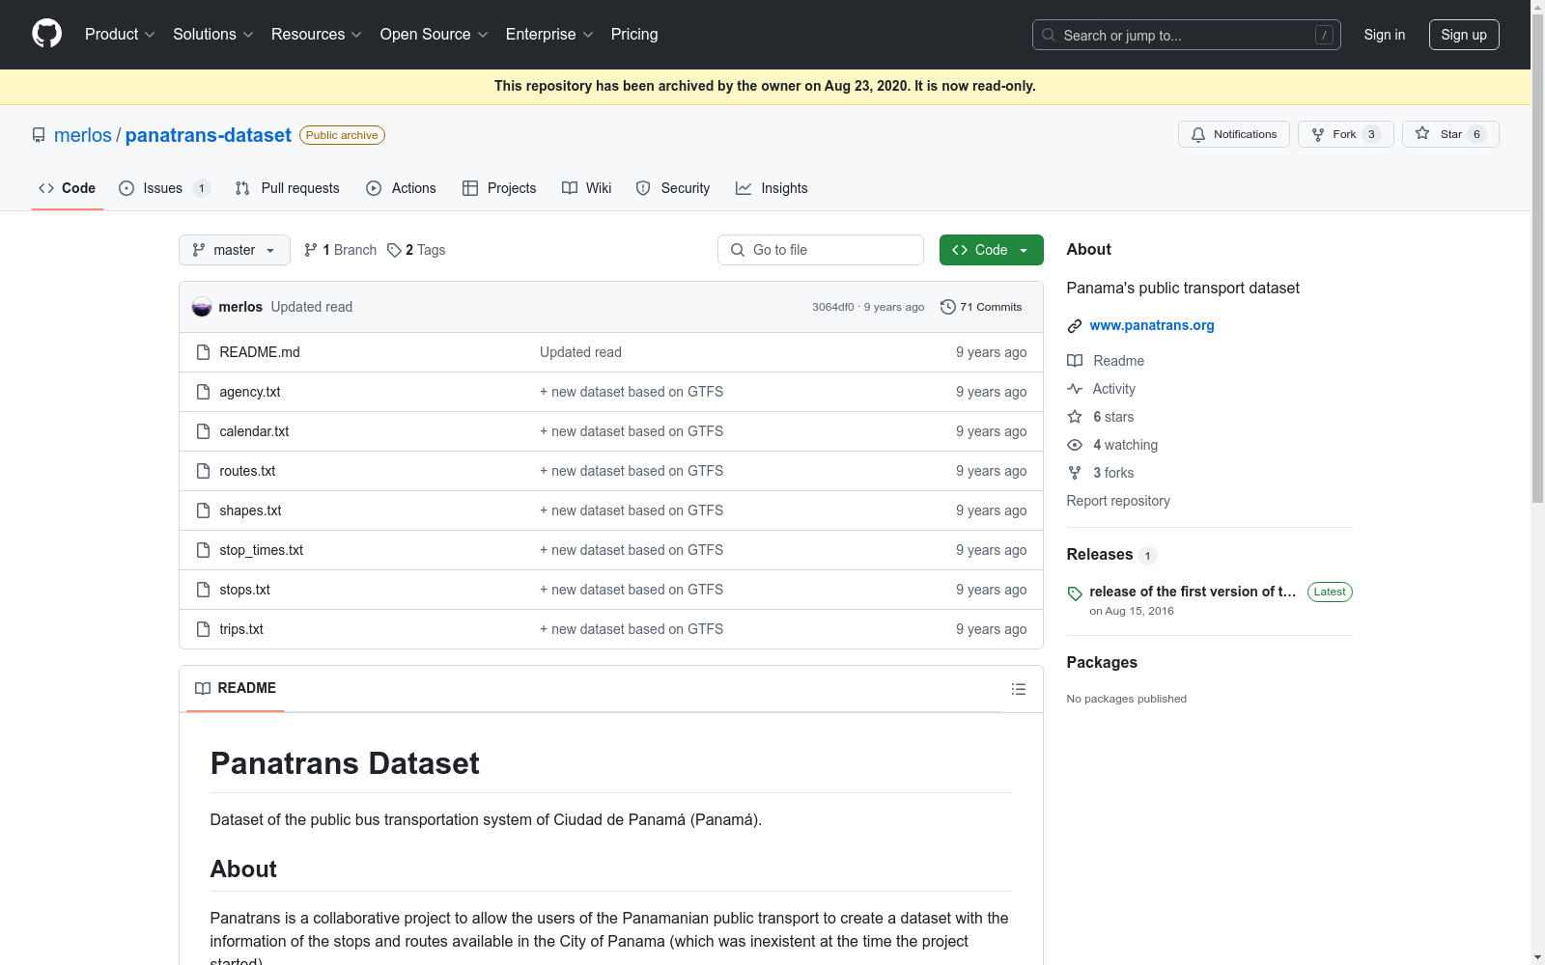The image size is (1545, 965).
Task: Click the pulse icon beside Activity
Action: 1075,389
